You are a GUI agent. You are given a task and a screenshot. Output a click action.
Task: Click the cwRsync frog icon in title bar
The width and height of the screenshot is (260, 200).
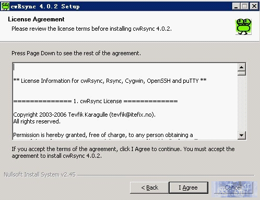point(5,6)
